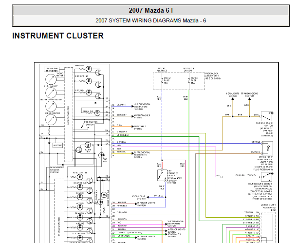Click the "HOT AT ALL TIMES" label
Screen dimensions: 295x243
click(x=162, y=70)
